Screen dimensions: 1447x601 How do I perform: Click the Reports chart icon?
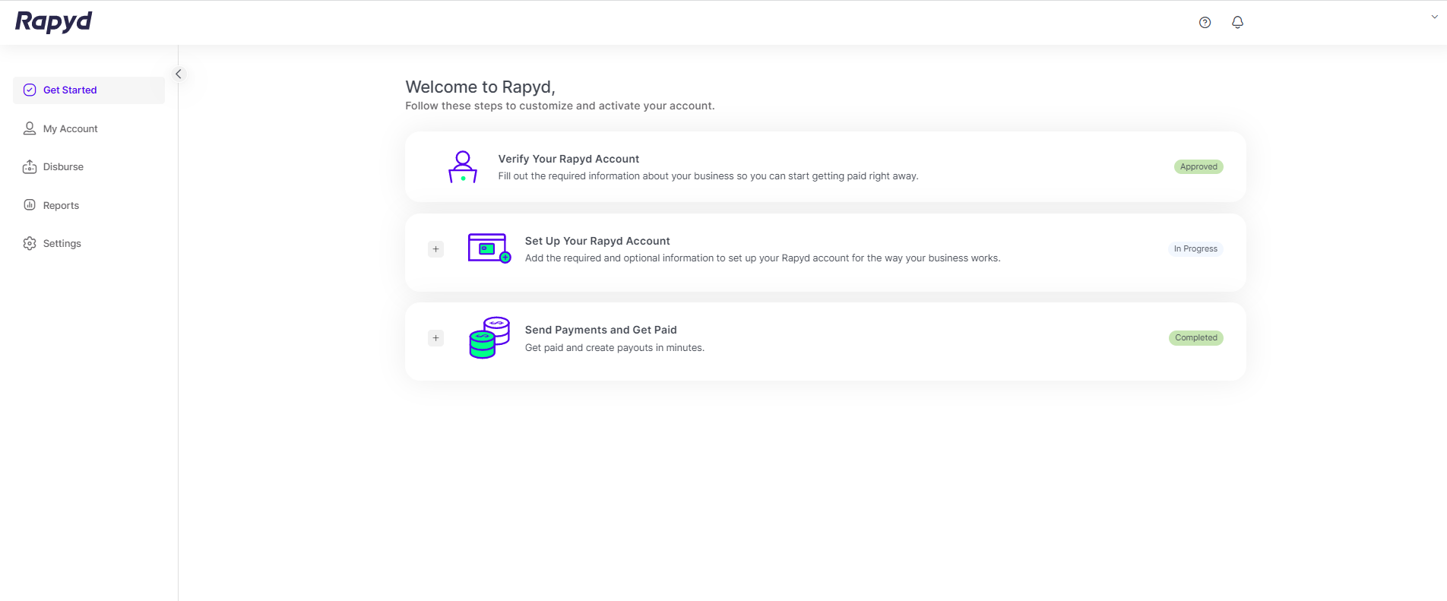point(30,205)
